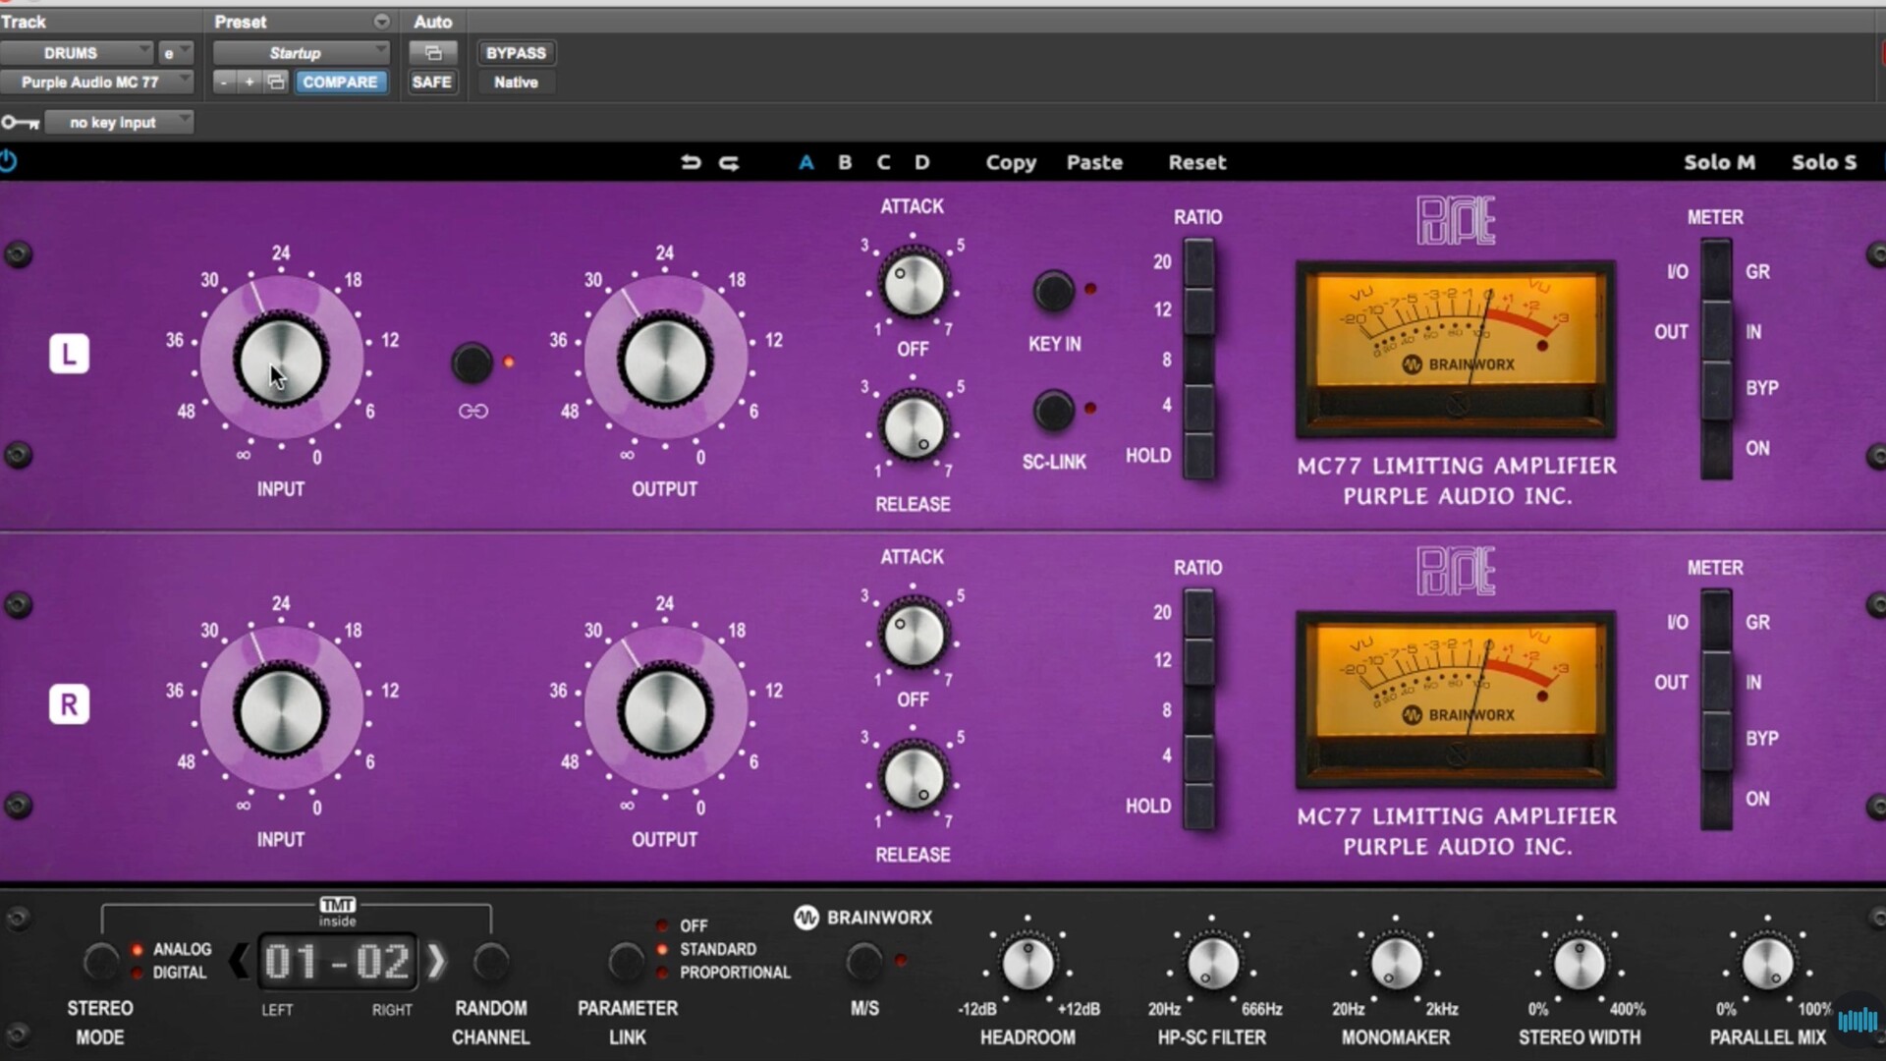The image size is (1886, 1061).
Task: Click the key input key icon
Action: [x=20, y=122]
